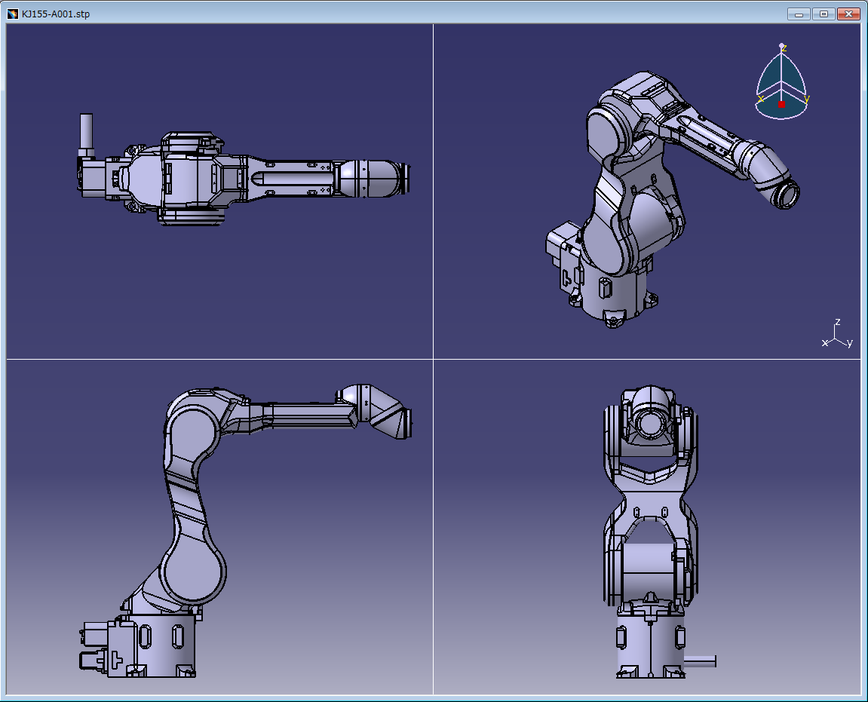
Task: Close the KJ155-A001.stp window
Action: [x=848, y=14]
